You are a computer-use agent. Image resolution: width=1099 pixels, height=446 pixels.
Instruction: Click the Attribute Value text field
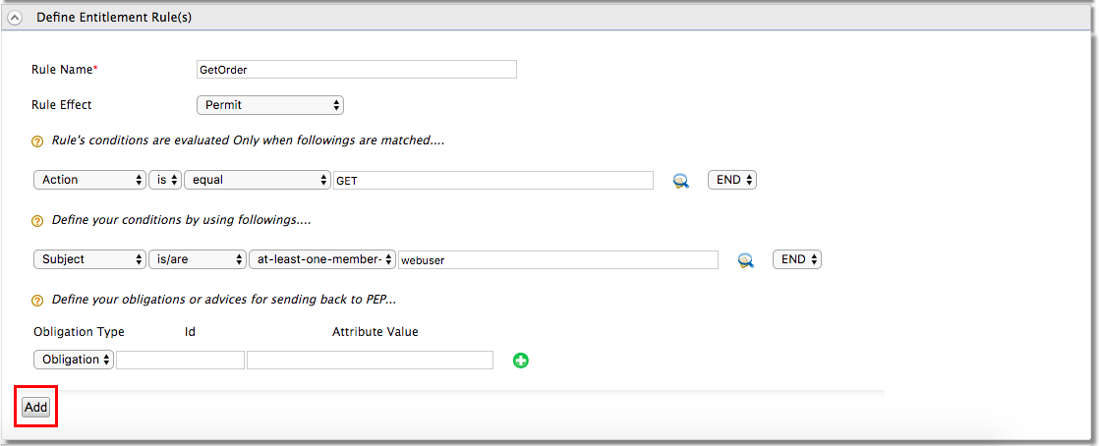[370, 361]
